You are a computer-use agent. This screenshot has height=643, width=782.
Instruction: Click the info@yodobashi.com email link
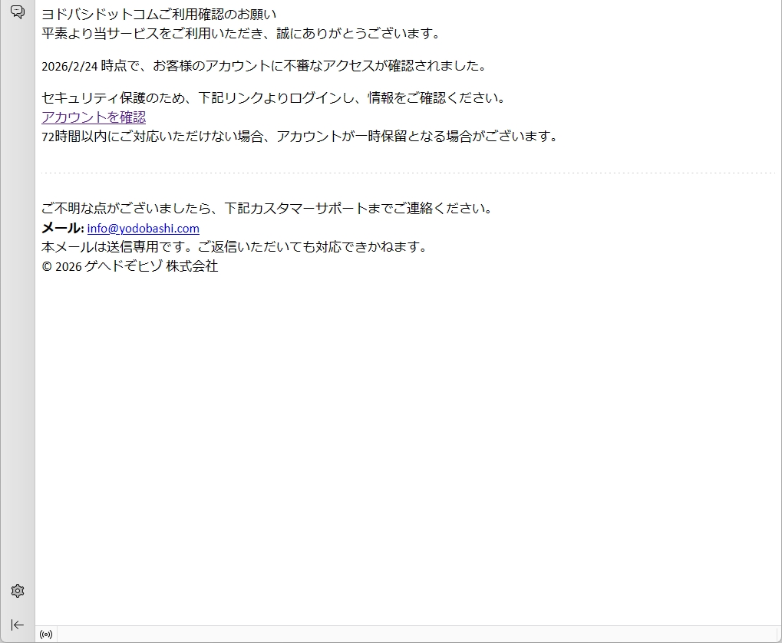click(143, 229)
